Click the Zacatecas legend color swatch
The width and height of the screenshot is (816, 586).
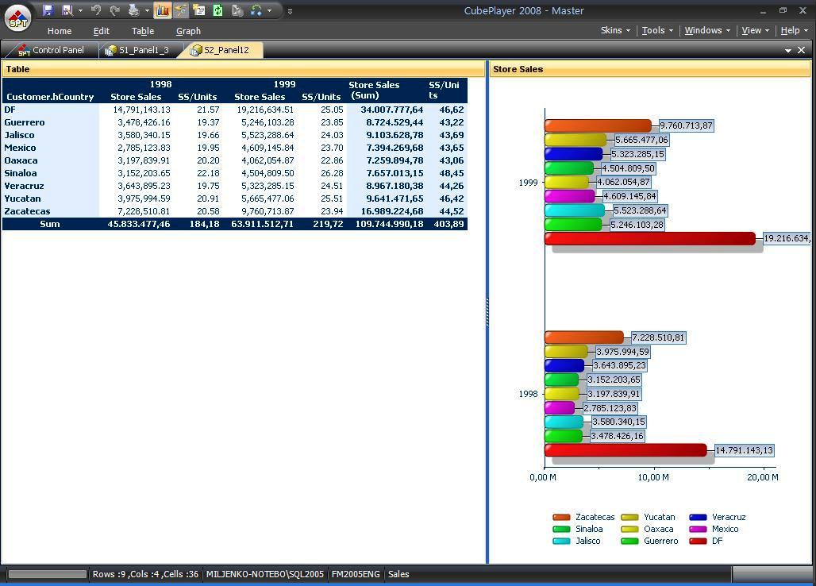[561, 517]
